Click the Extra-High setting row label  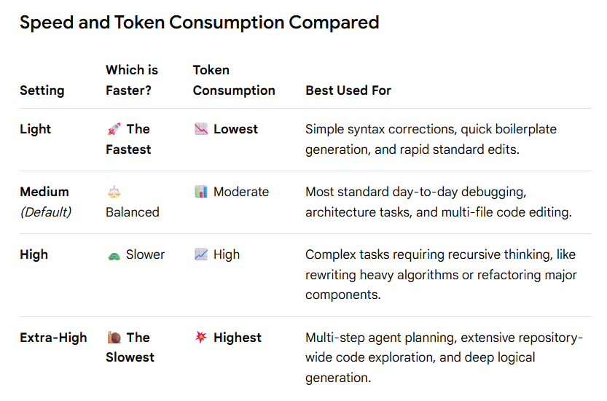[x=53, y=338]
